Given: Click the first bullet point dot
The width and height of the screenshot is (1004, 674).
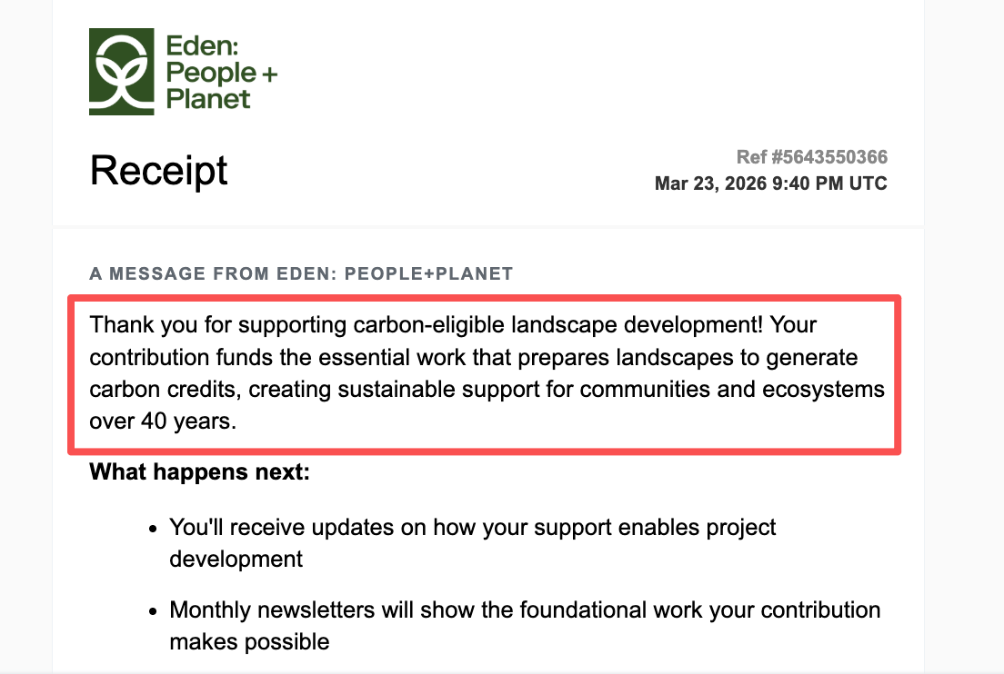Looking at the screenshot, I should pos(152,528).
